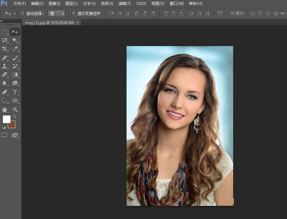Open the tool preset picker dropdown
The width and height of the screenshot is (287, 219).
click(x=14, y=13)
